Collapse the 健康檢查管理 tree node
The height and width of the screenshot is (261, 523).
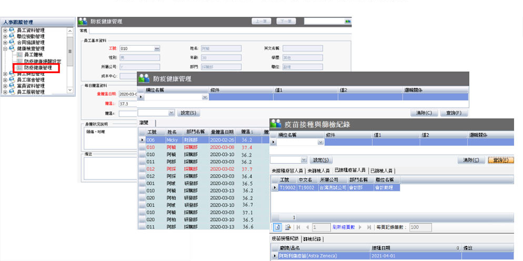pos(5,48)
